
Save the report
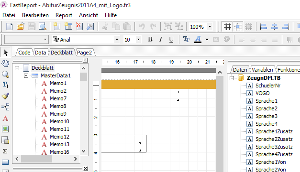coord(32,27)
